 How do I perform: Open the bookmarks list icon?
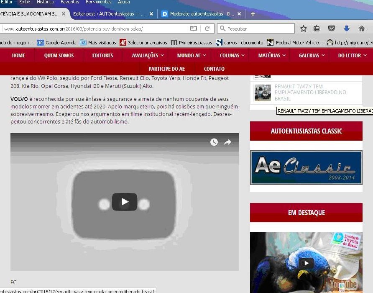point(317,28)
